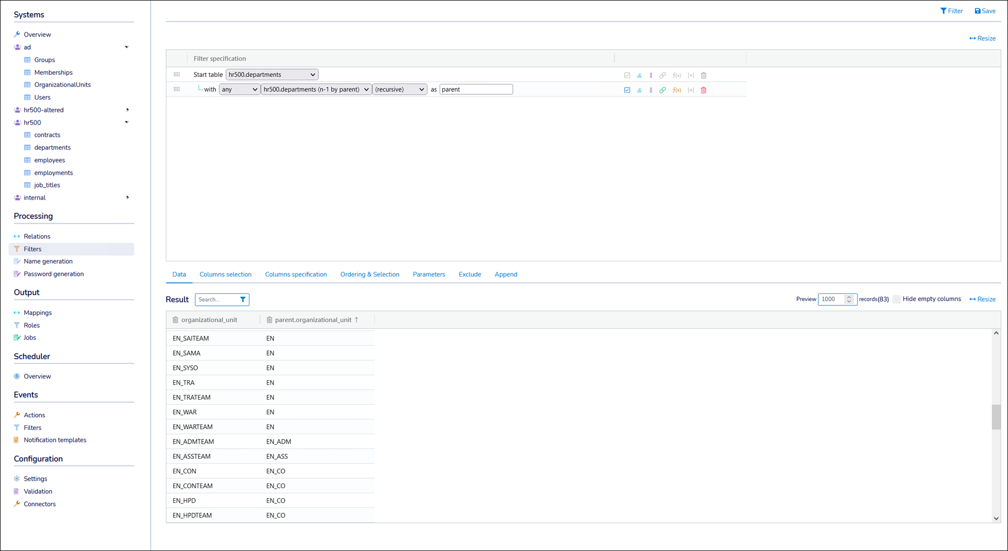Click the Save button
This screenshot has height=551, width=1008.
[985, 11]
